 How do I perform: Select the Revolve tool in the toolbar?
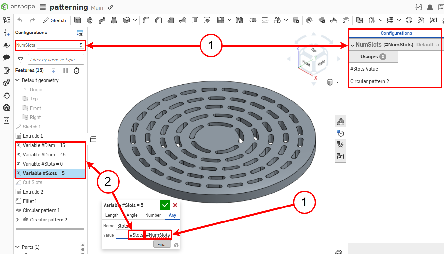(90, 20)
